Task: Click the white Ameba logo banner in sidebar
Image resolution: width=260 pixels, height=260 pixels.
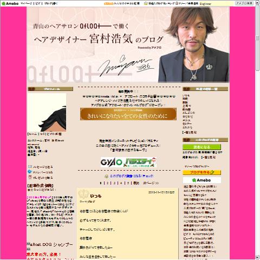Action: click(x=201, y=180)
